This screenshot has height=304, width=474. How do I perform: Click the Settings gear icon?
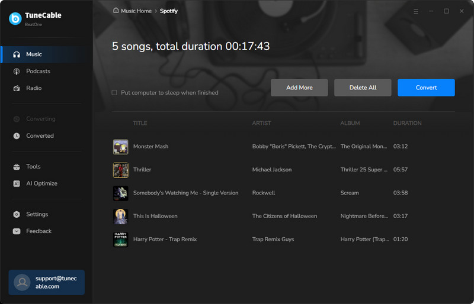coord(17,214)
